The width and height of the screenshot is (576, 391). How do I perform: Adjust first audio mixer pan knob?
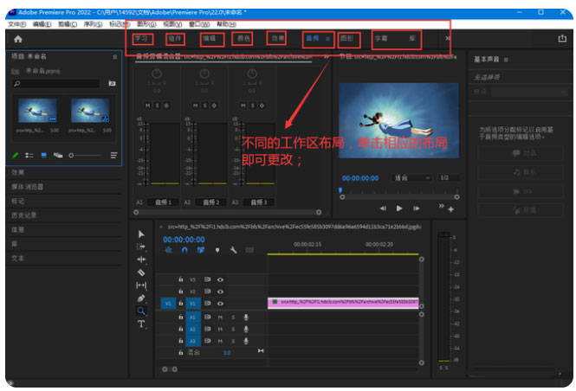click(157, 74)
